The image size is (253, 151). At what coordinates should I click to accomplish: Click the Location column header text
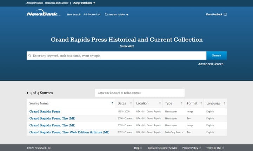[142, 103]
